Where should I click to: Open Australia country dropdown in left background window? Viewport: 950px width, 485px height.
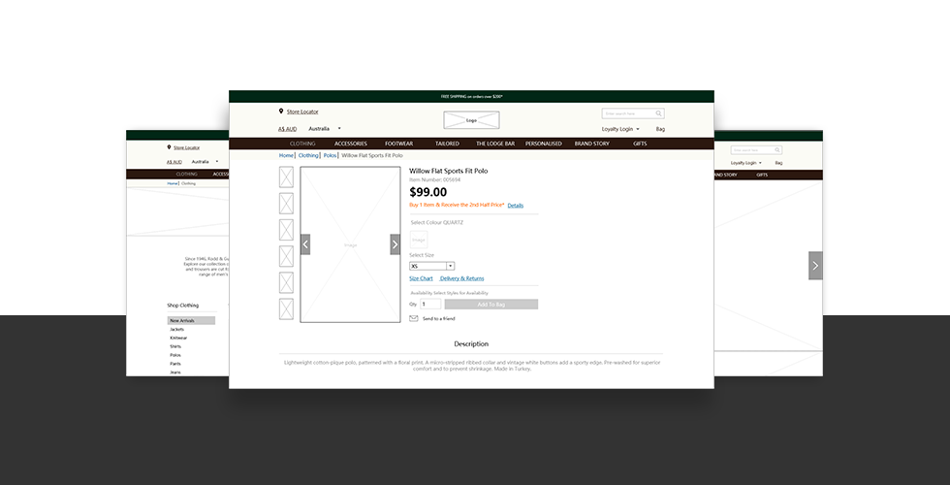pyautogui.click(x=206, y=162)
